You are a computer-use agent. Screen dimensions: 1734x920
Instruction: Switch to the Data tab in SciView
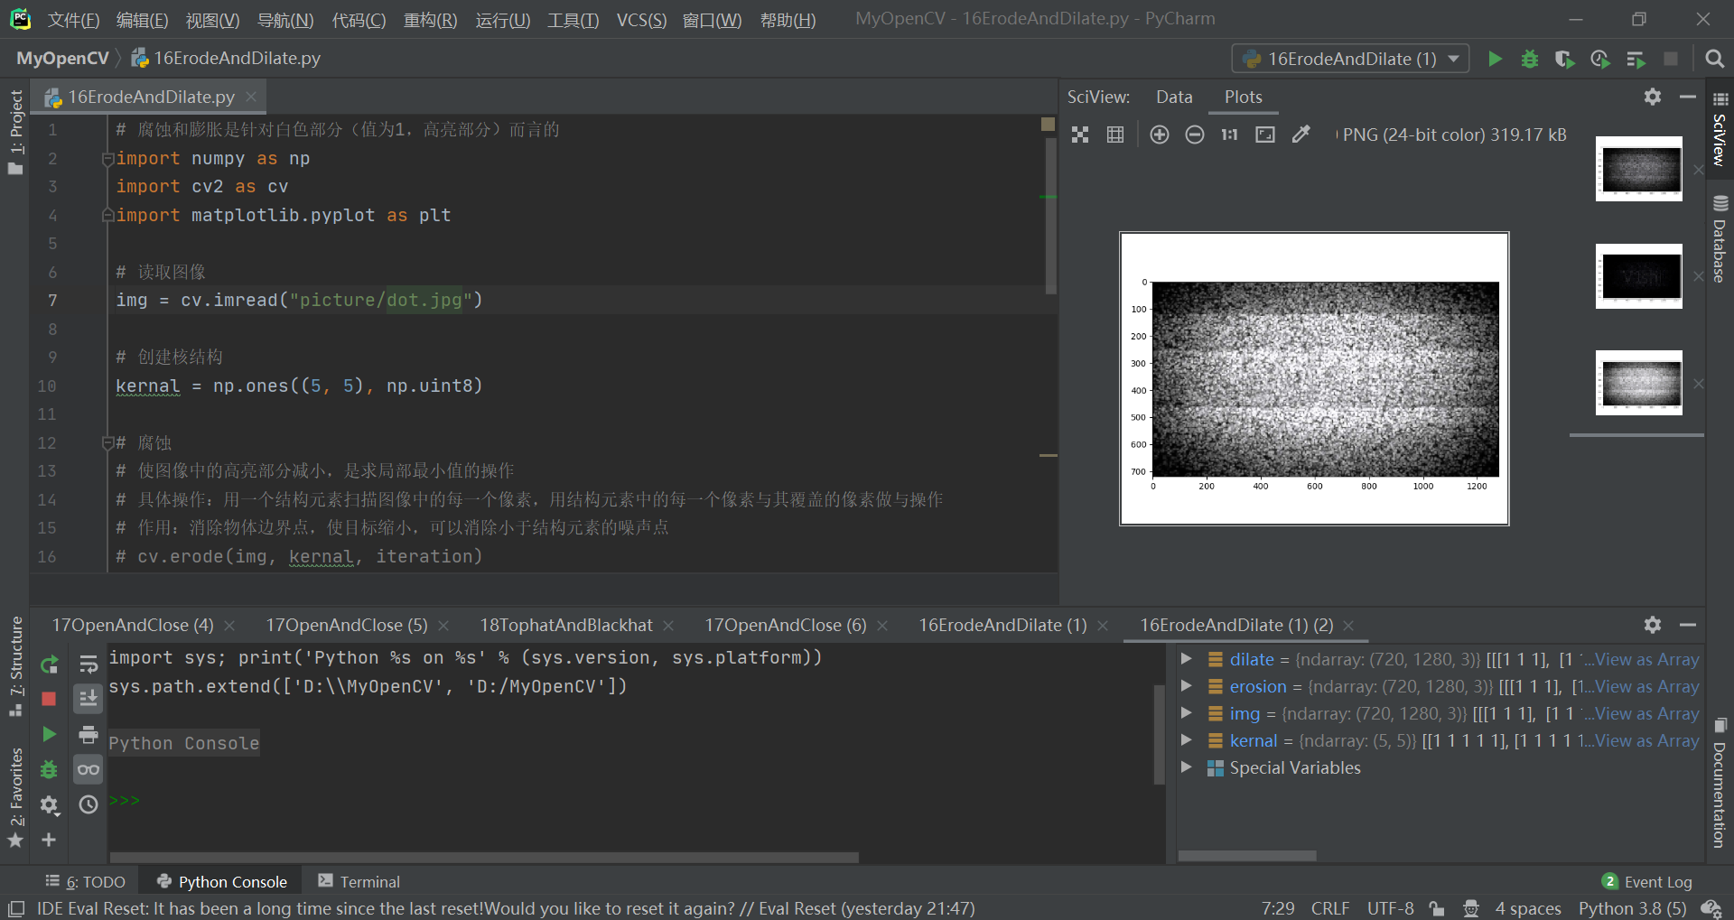(1173, 97)
